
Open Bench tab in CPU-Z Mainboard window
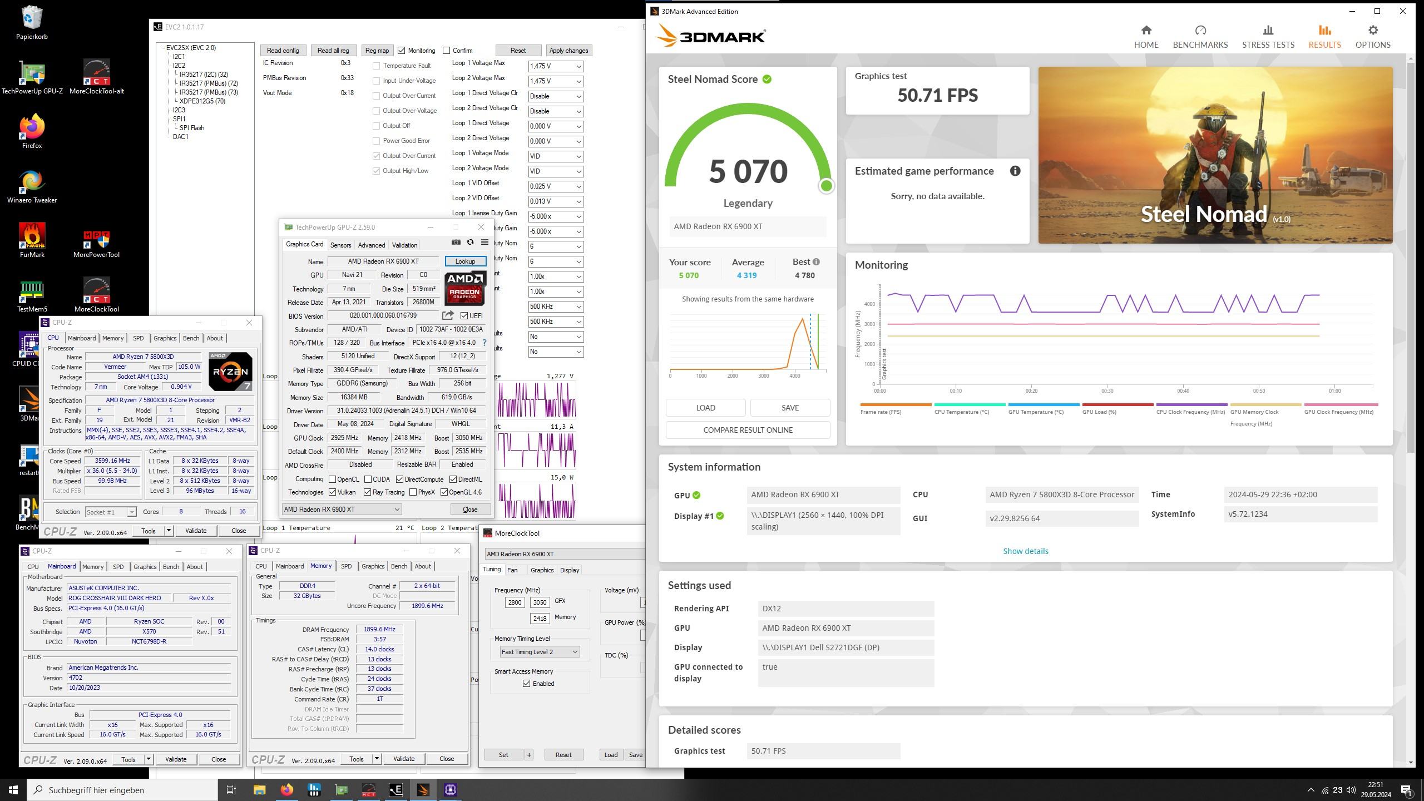pos(171,567)
